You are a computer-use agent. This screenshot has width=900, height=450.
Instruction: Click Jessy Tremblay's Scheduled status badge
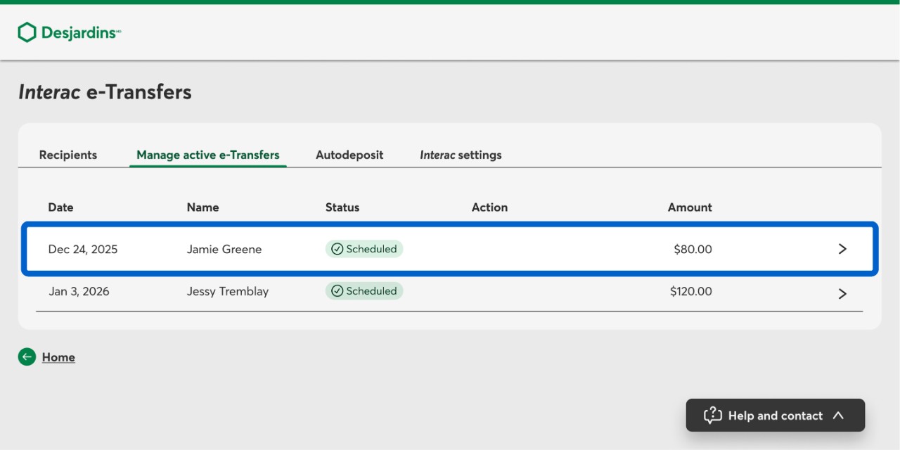coord(364,291)
